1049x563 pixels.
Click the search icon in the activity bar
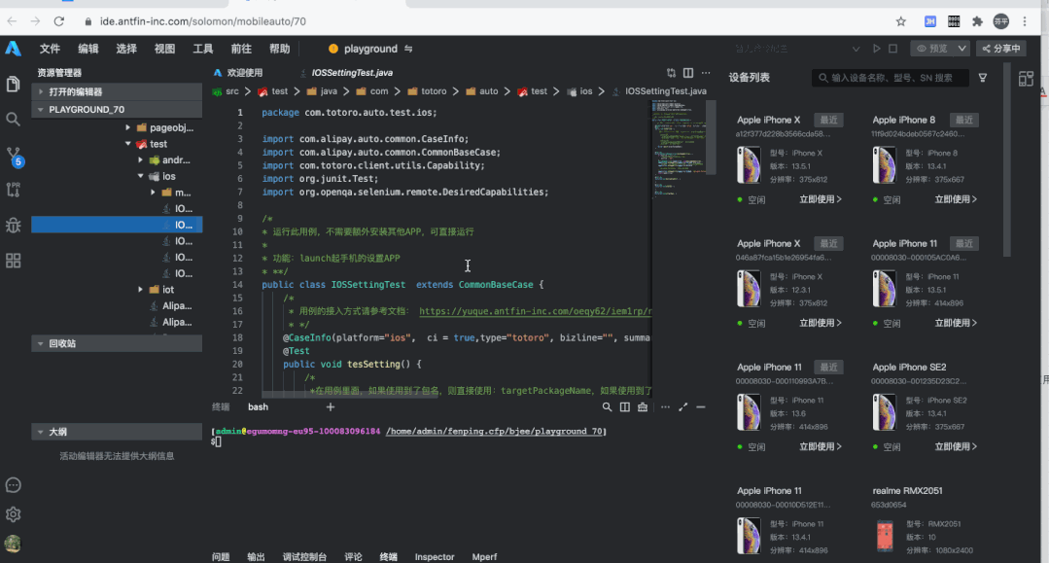point(13,119)
